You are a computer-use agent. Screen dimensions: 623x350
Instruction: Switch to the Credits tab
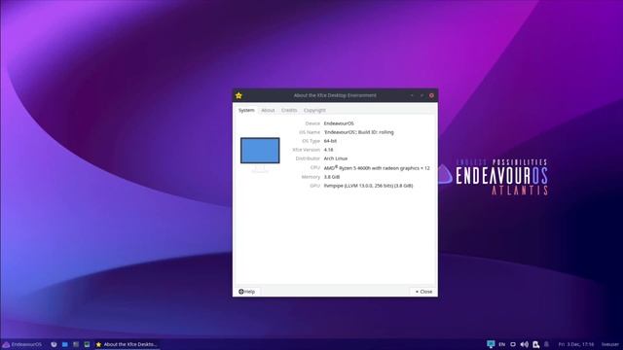289,110
